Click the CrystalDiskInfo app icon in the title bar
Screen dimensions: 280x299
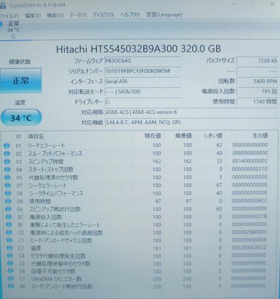tap(3, 6)
